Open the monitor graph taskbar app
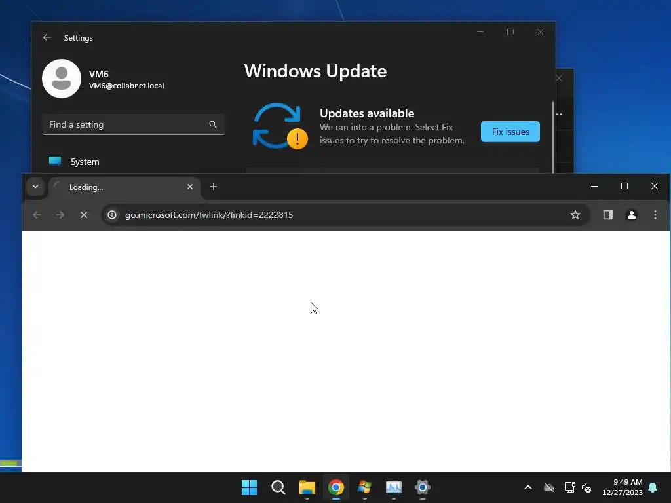The height and width of the screenshot is (503, 671). pos(394,487)
